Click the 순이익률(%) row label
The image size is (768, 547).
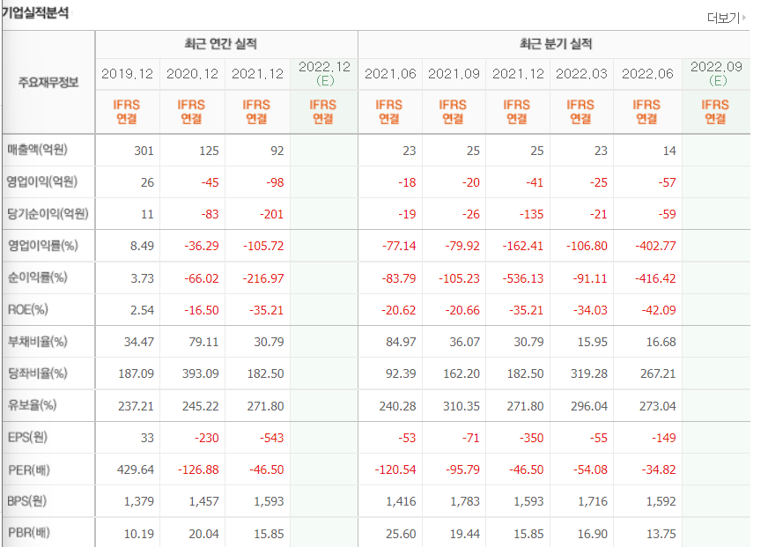click(38, 277)
